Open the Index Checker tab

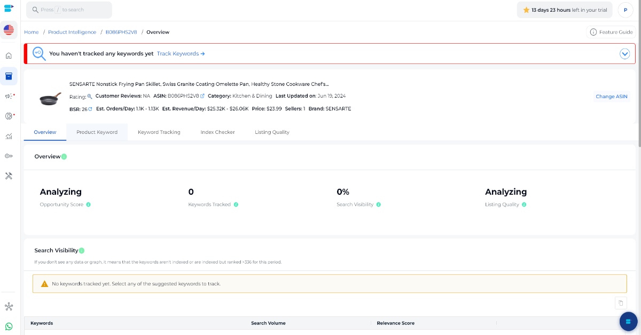[x=217, y=132]
